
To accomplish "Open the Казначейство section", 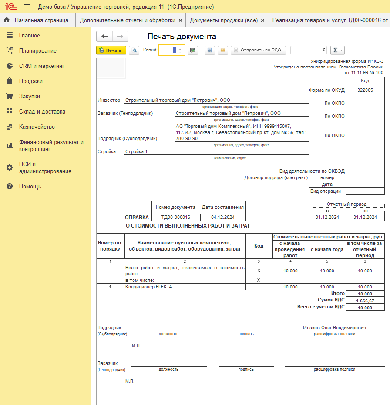I will pyautogui.click(x=37, y=127).
